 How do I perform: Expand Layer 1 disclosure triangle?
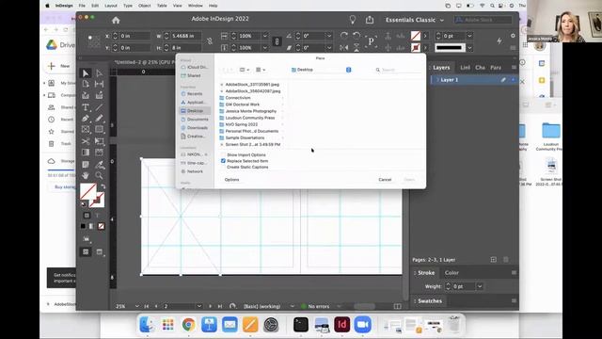coord(437,80)
